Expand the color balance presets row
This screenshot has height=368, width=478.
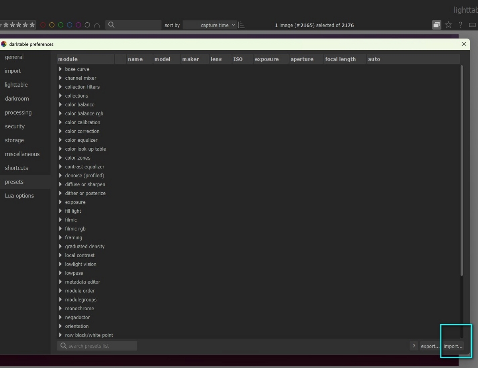coord(61,105)
